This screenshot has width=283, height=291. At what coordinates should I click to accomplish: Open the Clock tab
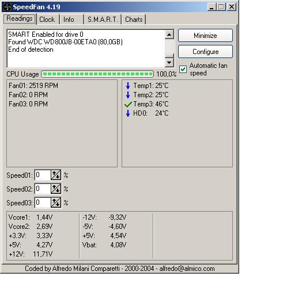coord(47,20)
